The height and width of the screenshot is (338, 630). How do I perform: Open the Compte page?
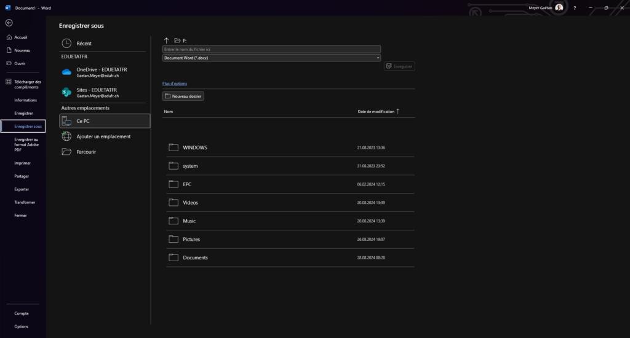pyautogui.click(x=22, y=313)
